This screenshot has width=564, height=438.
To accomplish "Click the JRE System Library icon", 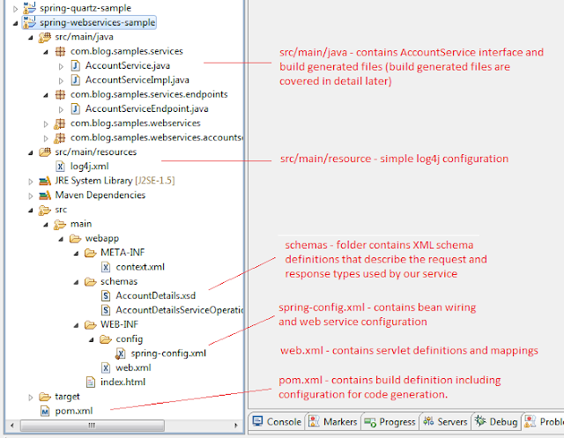I will (45, 181).
